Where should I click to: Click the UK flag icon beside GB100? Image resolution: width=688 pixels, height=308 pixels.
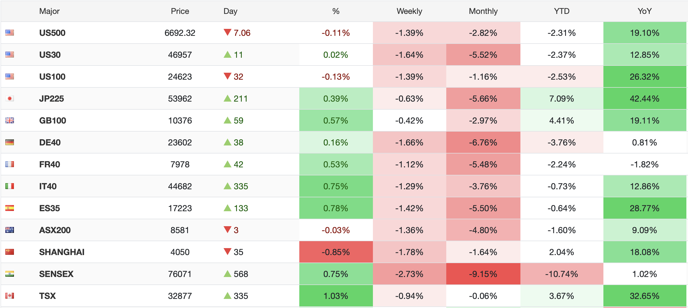tap(10, 121)
